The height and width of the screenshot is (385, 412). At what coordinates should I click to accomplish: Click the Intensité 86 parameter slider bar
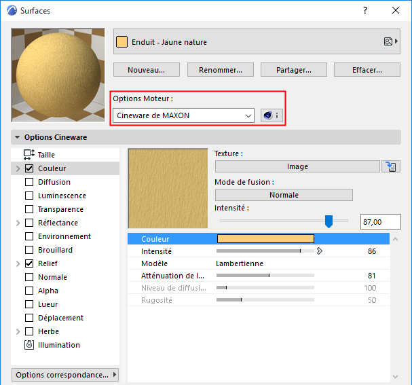pos(265,251)
